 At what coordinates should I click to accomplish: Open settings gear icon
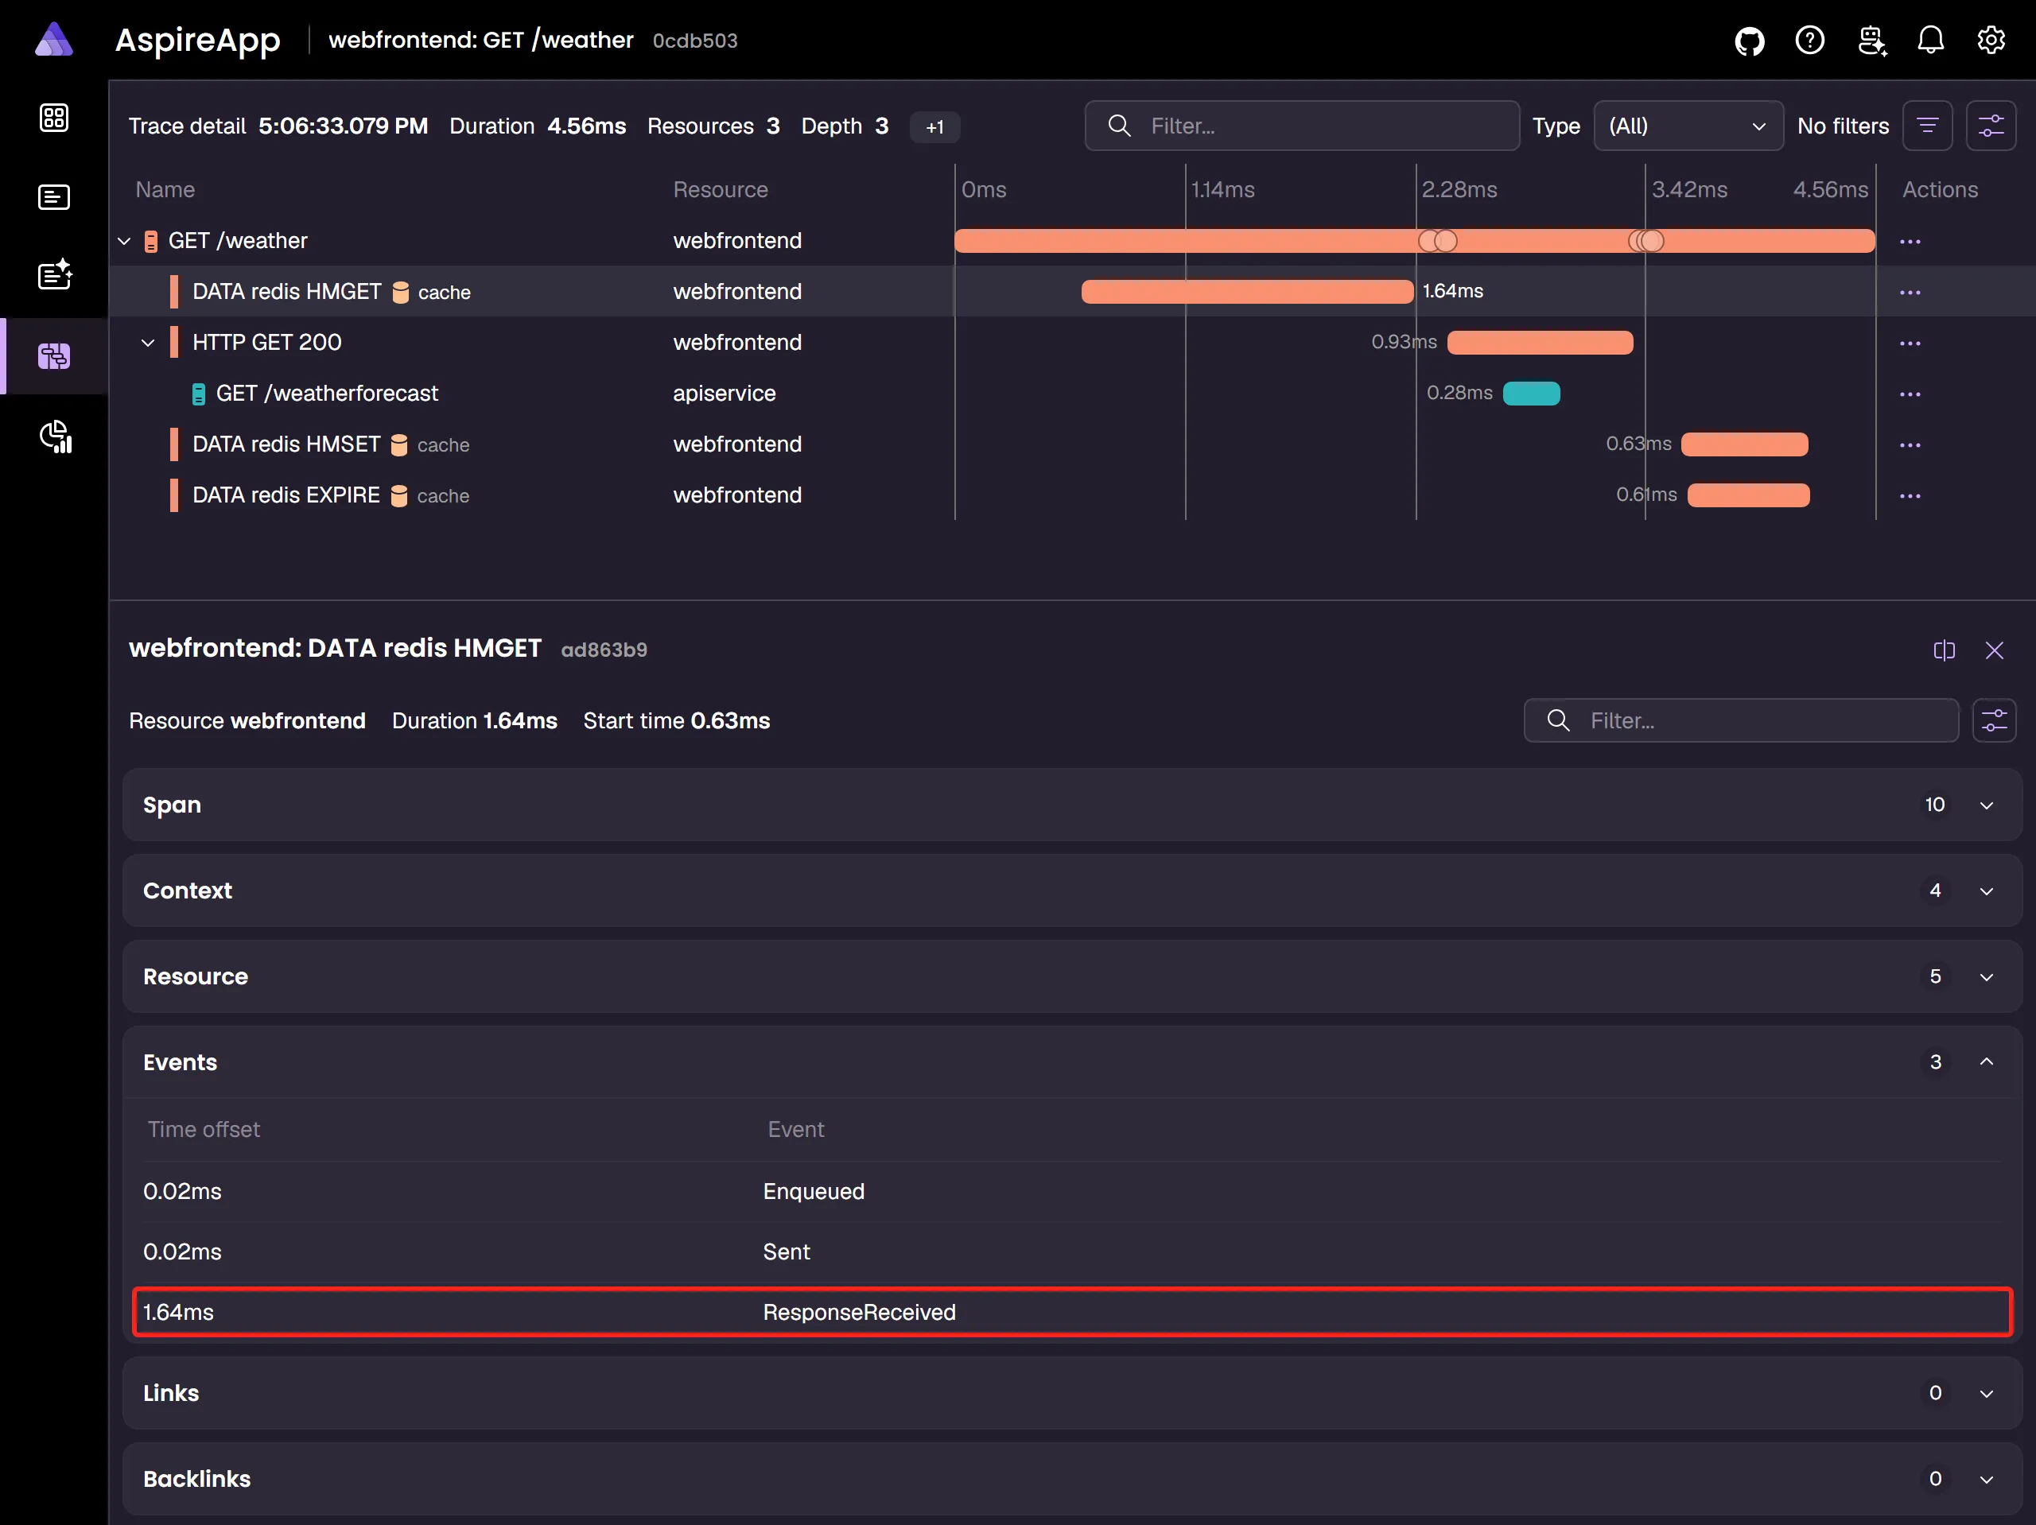(x=1991, y=41)
